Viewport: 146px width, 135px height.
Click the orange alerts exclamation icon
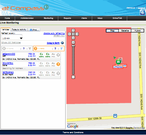[35, 48]
